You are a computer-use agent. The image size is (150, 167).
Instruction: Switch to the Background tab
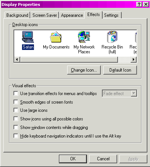tap(17, 15)
